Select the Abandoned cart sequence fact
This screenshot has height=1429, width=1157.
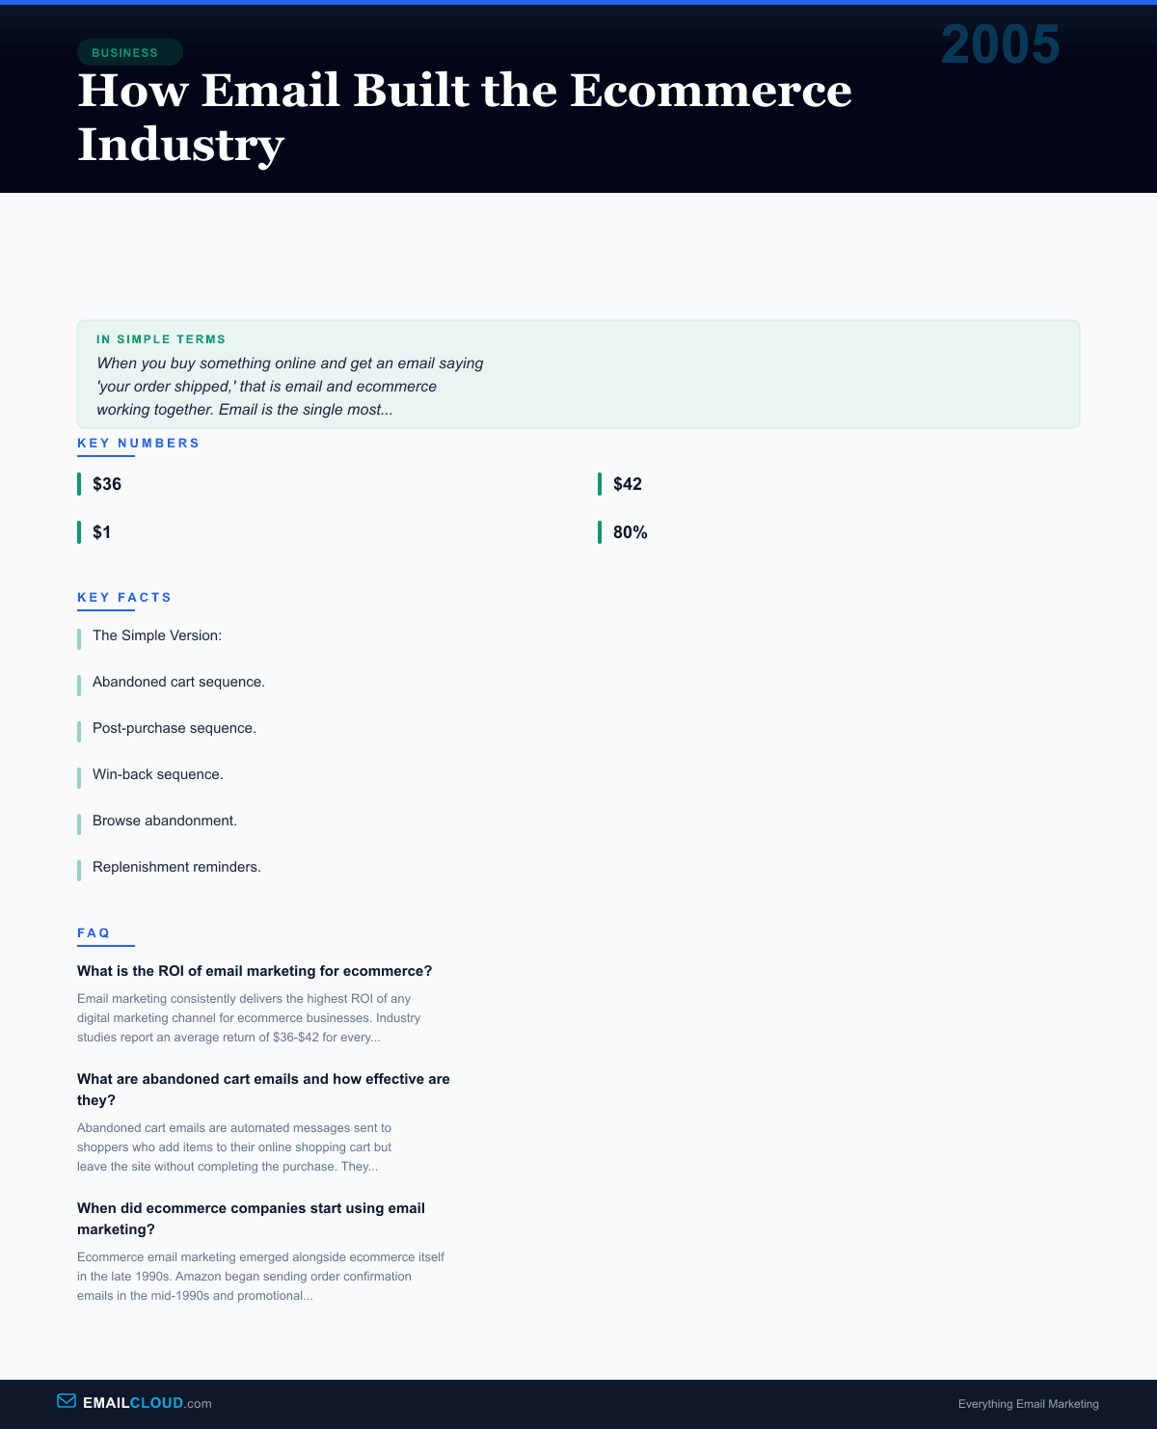[178, 682]
